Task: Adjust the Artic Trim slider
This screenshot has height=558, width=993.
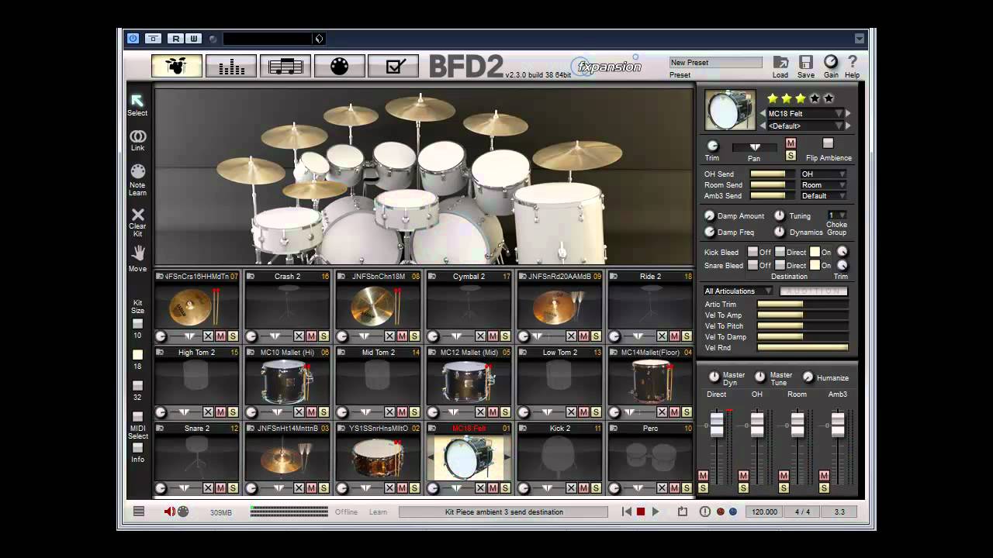Action: point(803,305)
